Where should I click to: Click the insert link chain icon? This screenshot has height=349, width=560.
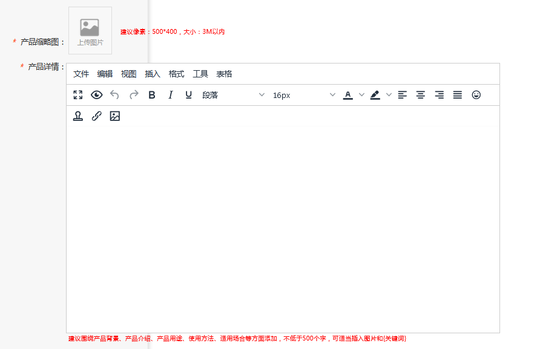tap(96, 116)
